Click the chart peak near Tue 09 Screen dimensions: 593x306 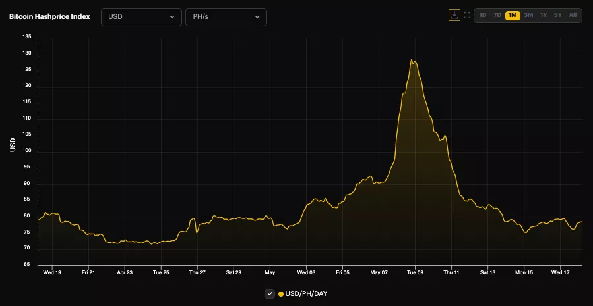click(412, 61)
